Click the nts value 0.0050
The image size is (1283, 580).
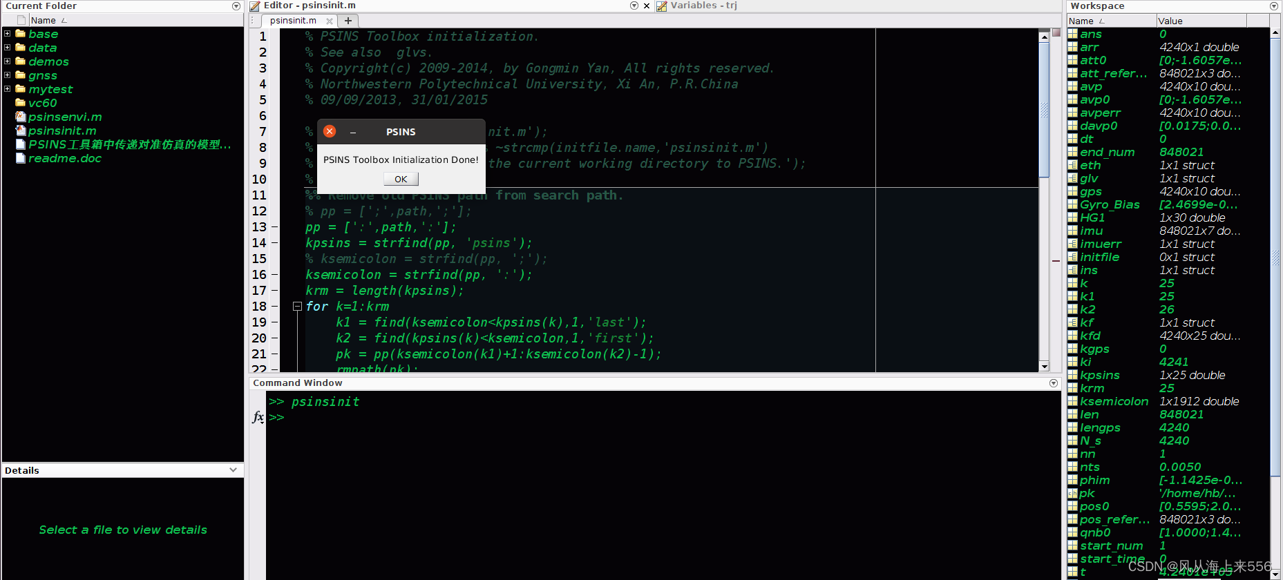click(x=1180, y=467)
